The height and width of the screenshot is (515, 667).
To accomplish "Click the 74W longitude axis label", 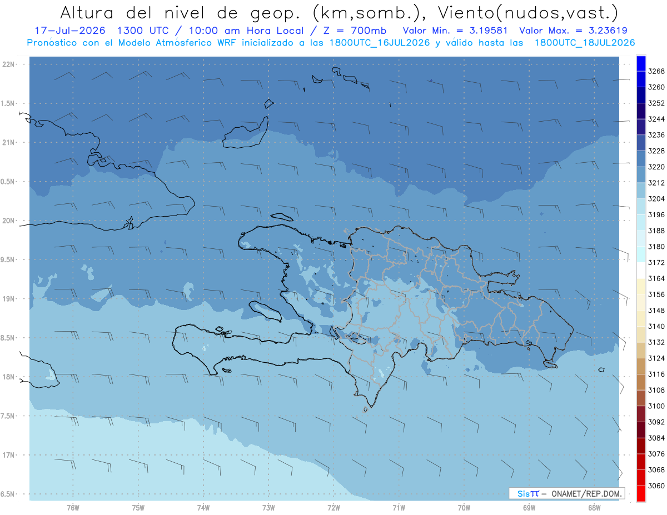I will point(203,508).
